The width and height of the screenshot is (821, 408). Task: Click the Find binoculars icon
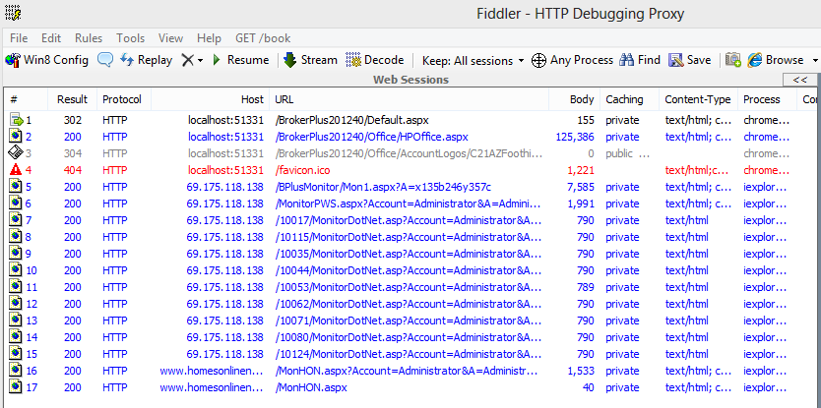click(x=626, y=60)
